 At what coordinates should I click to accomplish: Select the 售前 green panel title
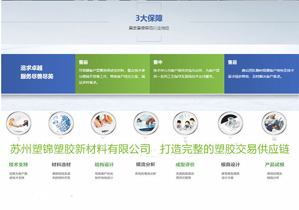pyautogui.click(x=83, y=62)
